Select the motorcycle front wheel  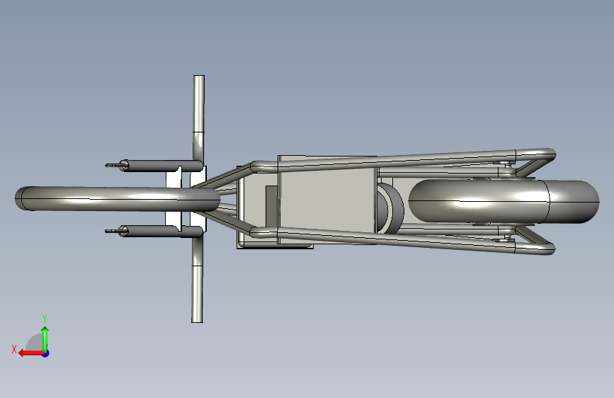coord(118,198)
